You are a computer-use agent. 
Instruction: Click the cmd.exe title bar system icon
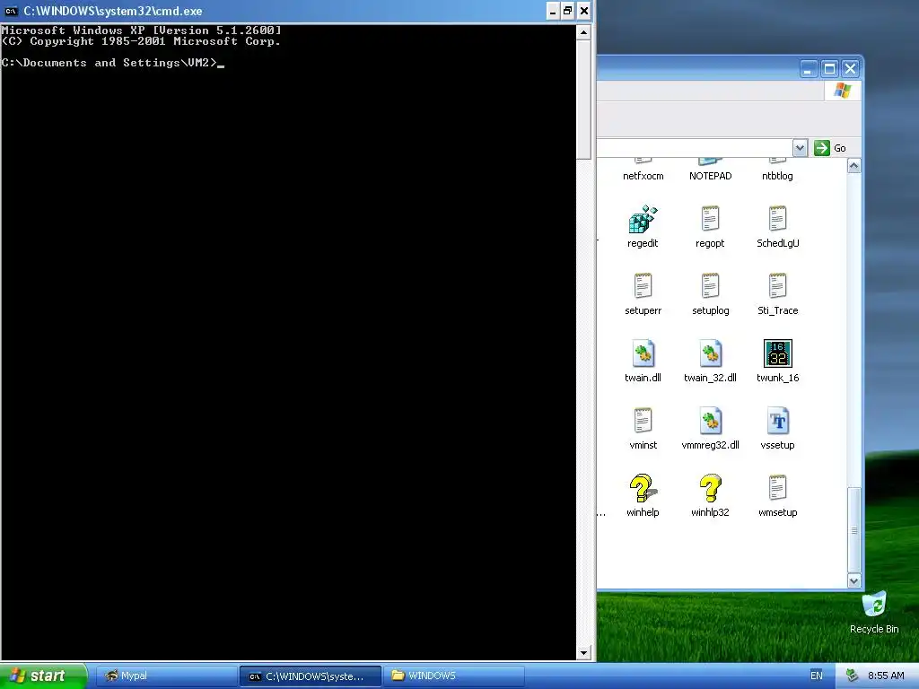pos(11,11)
